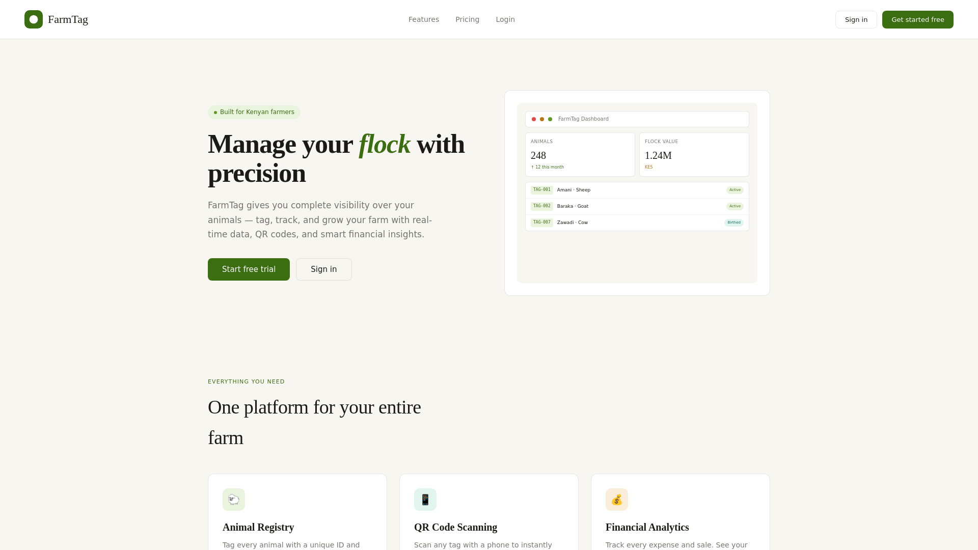Click the FarmTag Dashboard title text
This screenshot has width=978, height=550.
(583, 119)
